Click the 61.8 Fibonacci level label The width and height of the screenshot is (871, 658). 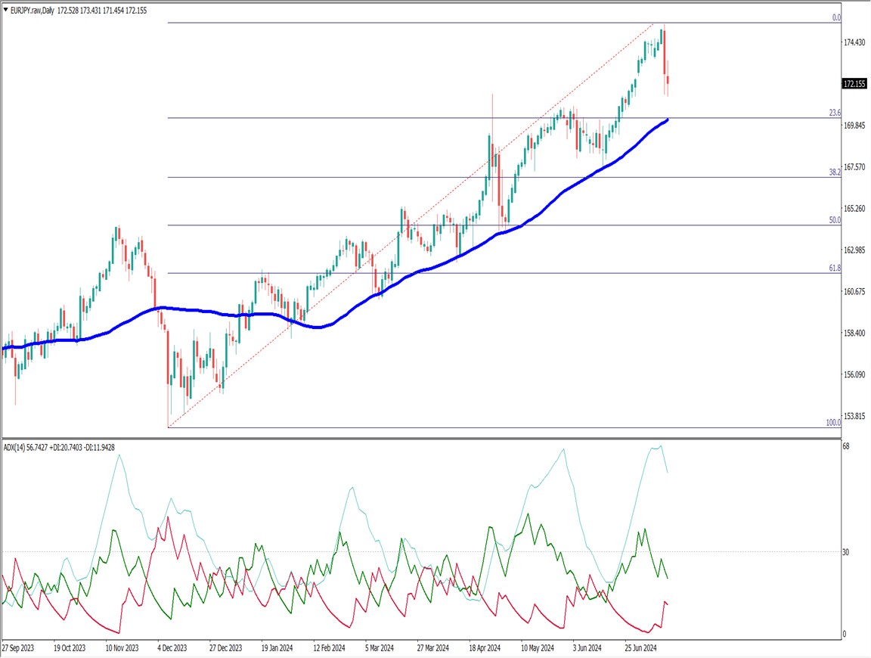pyautogui.click(x=835, y=268)
